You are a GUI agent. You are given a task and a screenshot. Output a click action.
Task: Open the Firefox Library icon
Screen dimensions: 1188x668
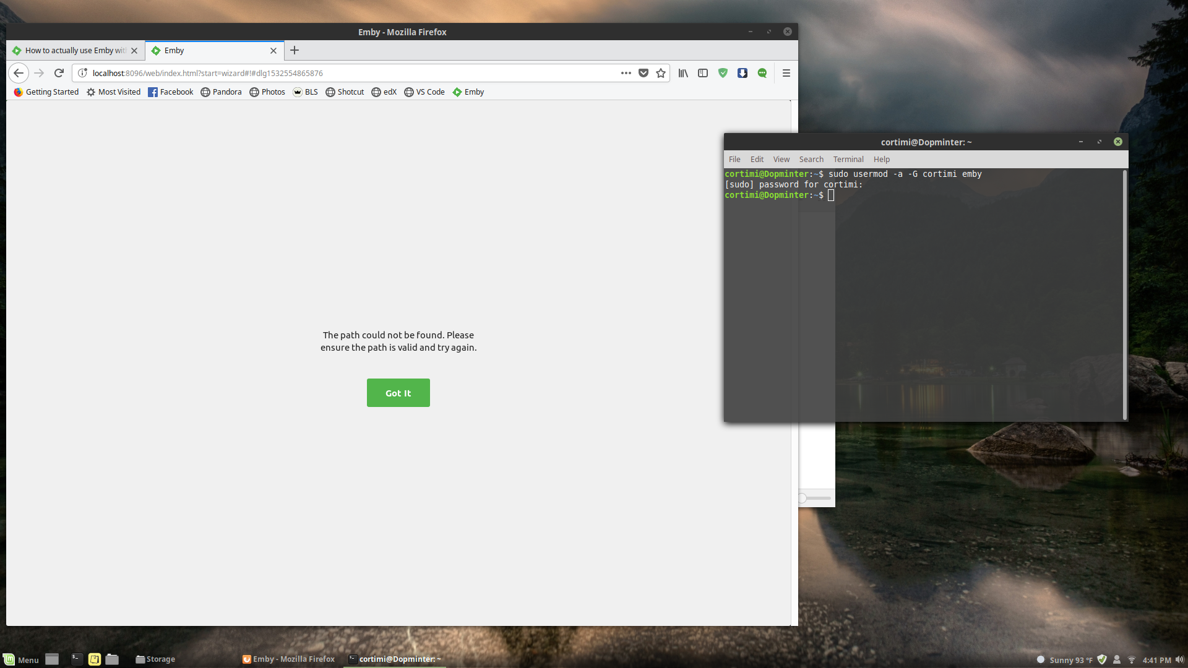683,73
